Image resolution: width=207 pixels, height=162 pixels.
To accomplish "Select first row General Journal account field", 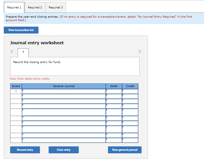I will point(64,91).
